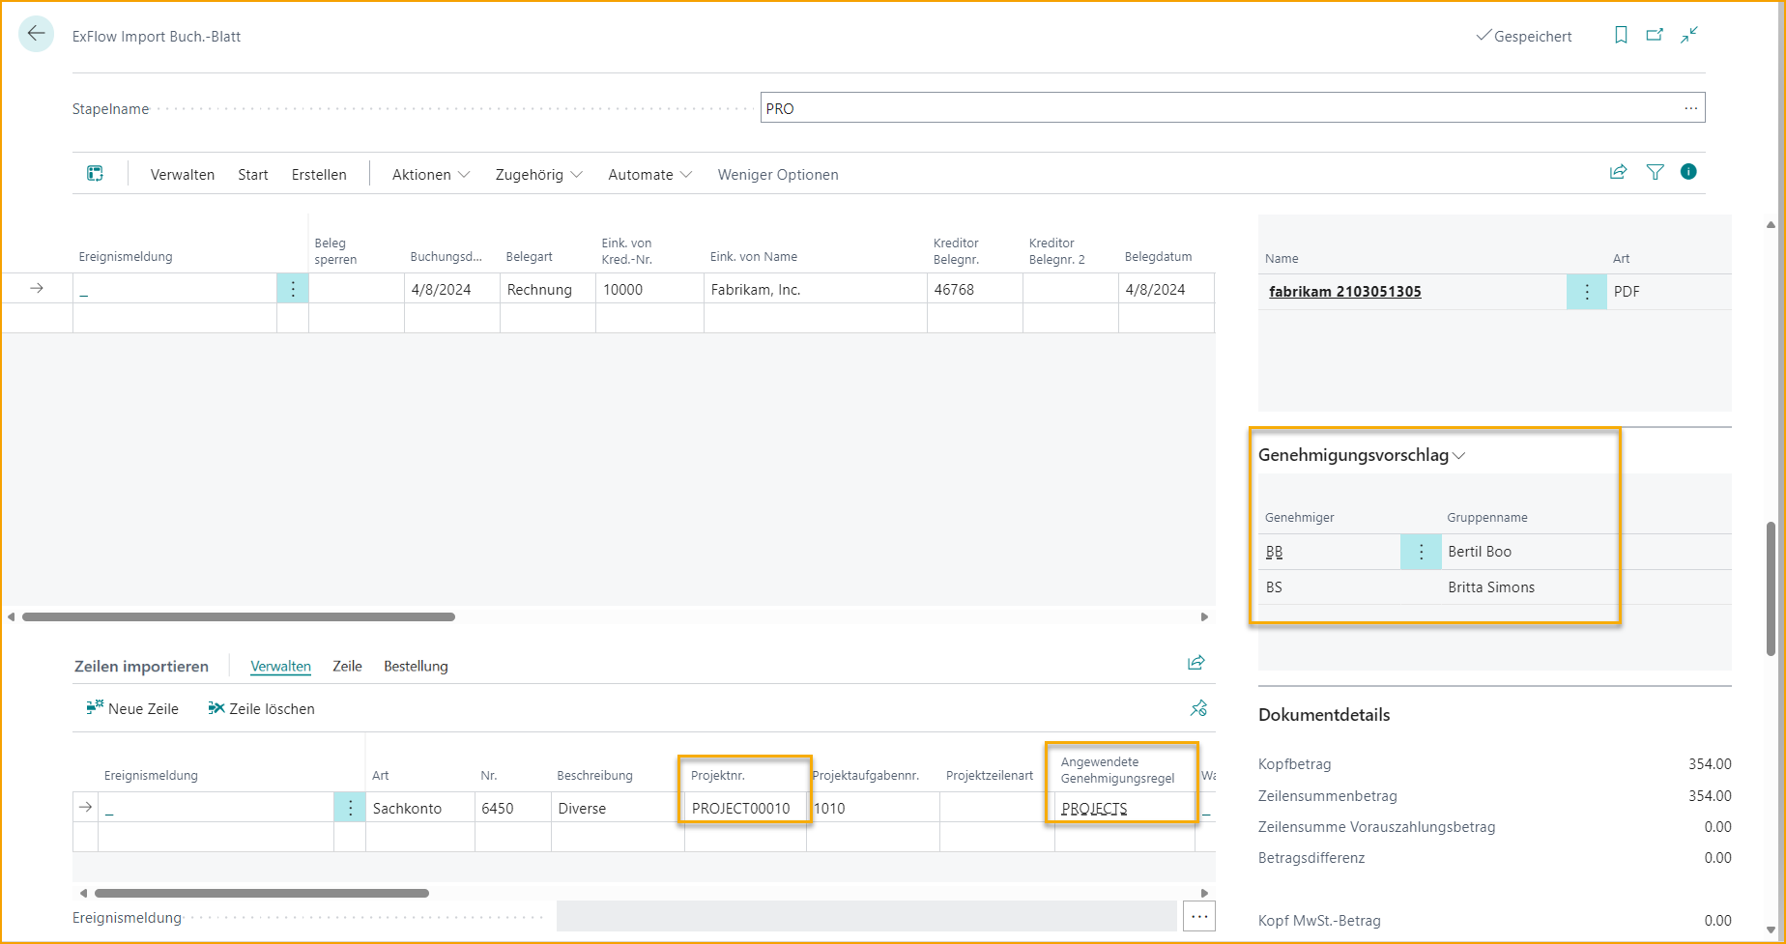
Task: Click the horizontal scrollbar of header grid
Action: [x=238, y=616]
